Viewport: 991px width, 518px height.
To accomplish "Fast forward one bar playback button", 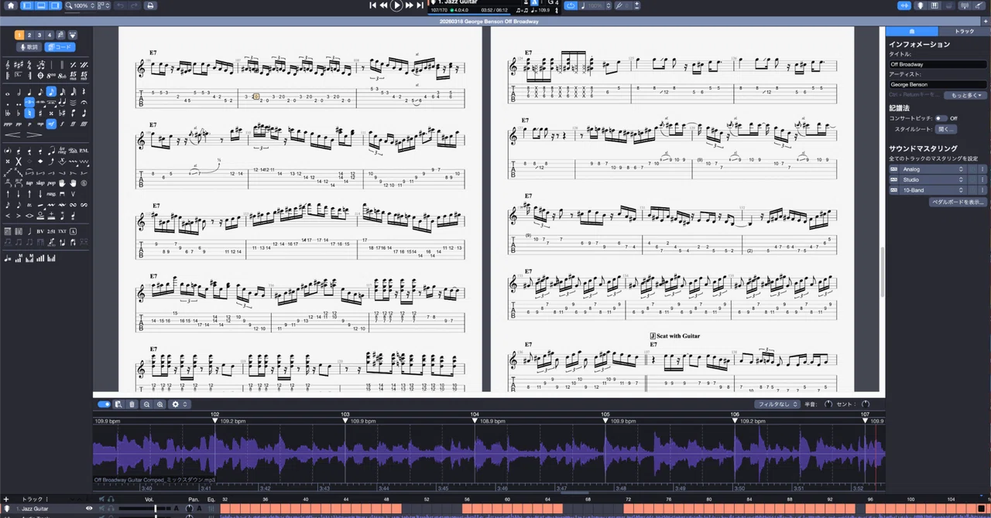I will point(409,5).
